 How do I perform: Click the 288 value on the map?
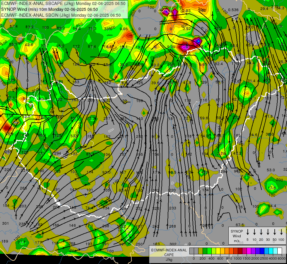coord(173,226)
